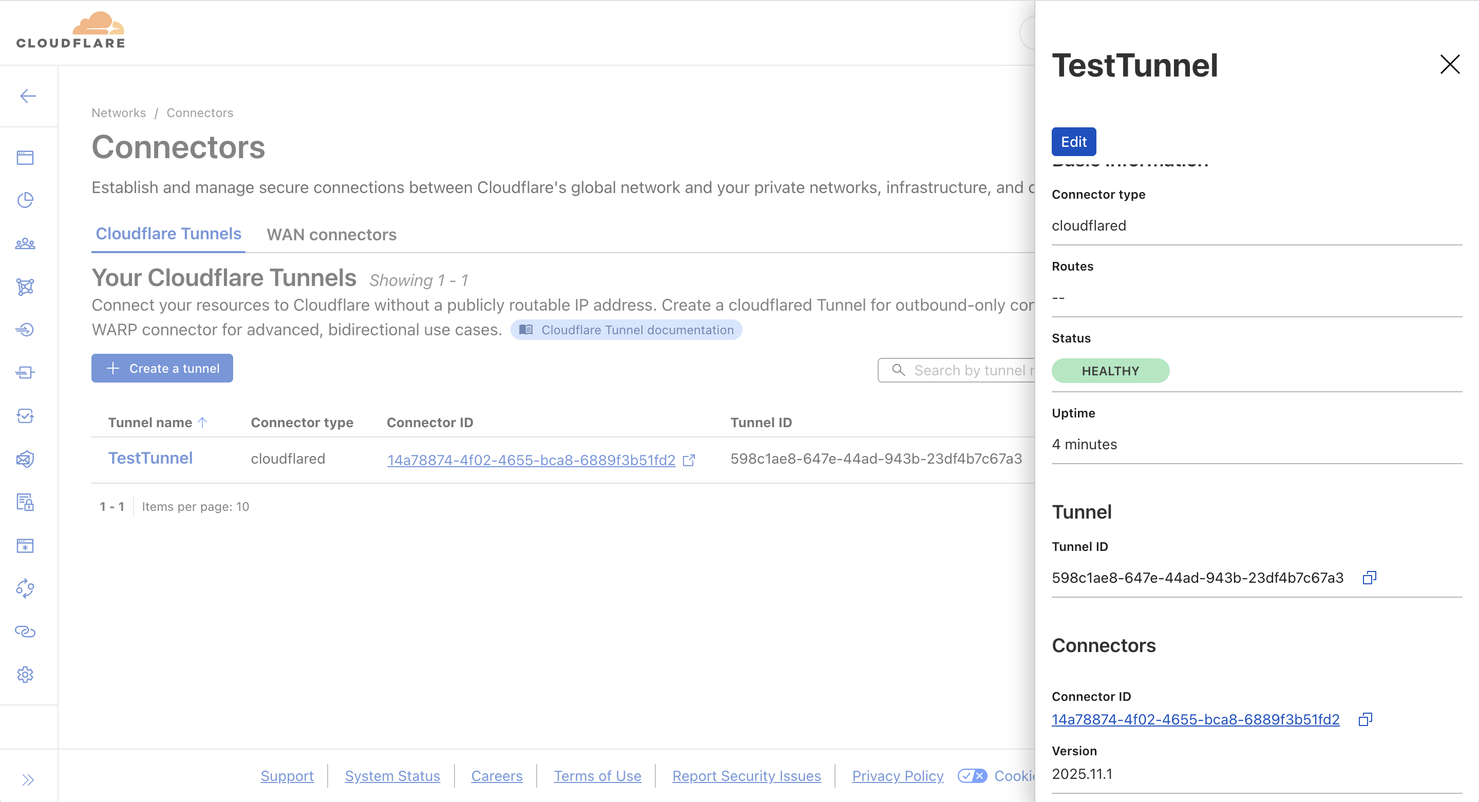Image resolution: width=1479 pixels, height=802 pixels.
Task: Open the settings gear in the sidebar
Action: pos(25,675)
